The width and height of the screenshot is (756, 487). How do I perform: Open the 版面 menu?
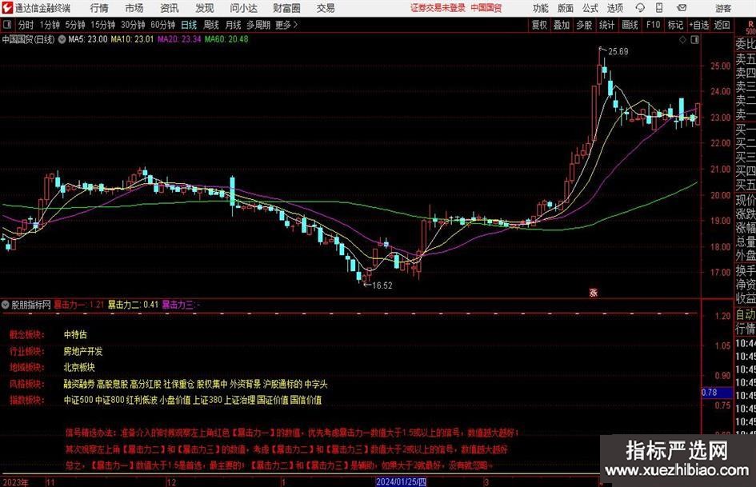[x=565, y=8]
